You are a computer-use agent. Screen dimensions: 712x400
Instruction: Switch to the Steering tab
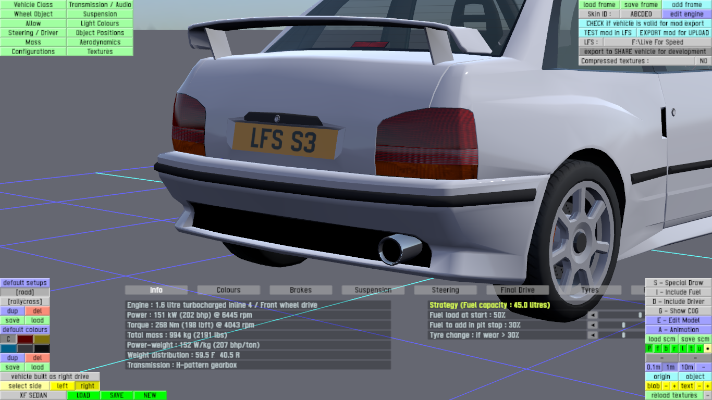(x=445, y=290)
